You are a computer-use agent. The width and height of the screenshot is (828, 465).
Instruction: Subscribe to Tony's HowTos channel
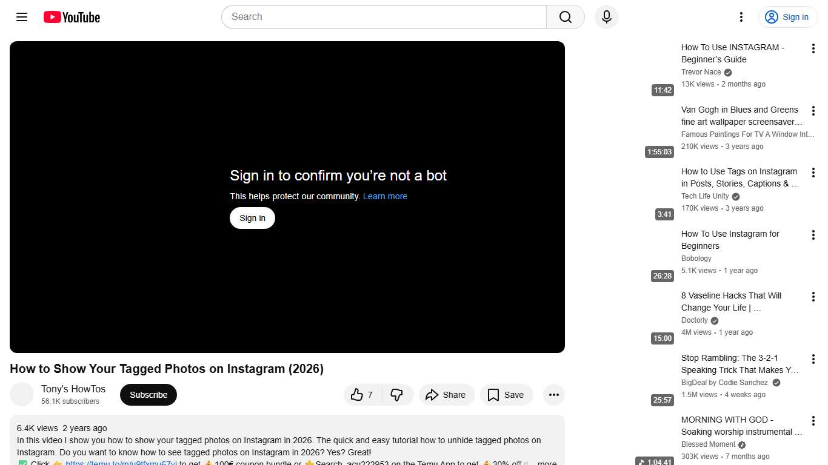click(x=148, y=394)
